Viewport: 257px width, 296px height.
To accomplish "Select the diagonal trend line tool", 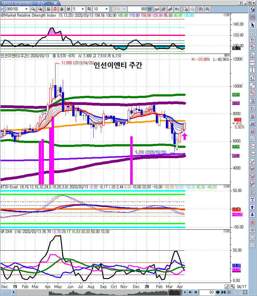I will 252,85.
